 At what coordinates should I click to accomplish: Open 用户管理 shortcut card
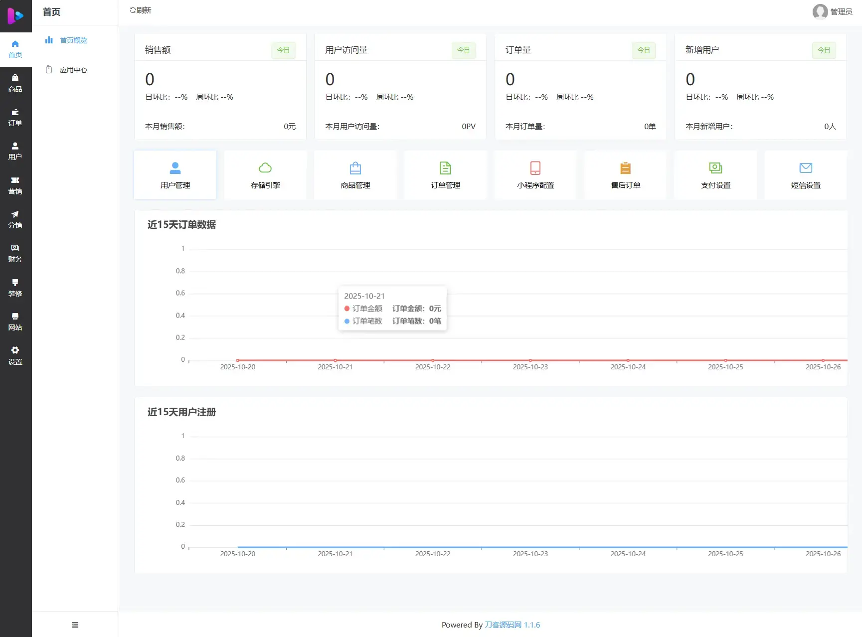[x=175, y=175]
